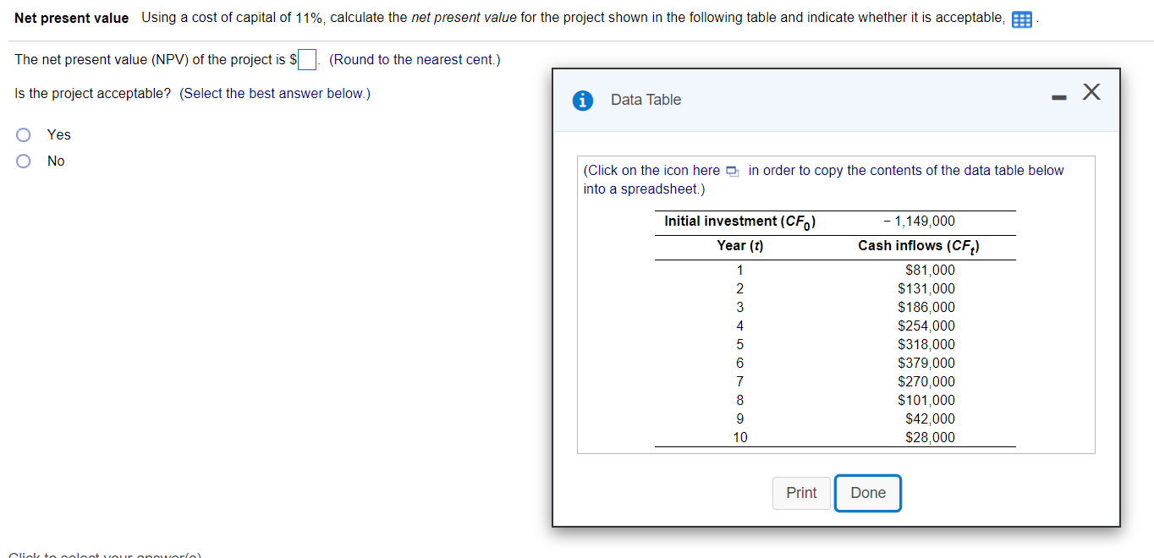Close the Data Table popup with the X
The width and height of the screenshot is (1154, 558).
point(1091,92)
